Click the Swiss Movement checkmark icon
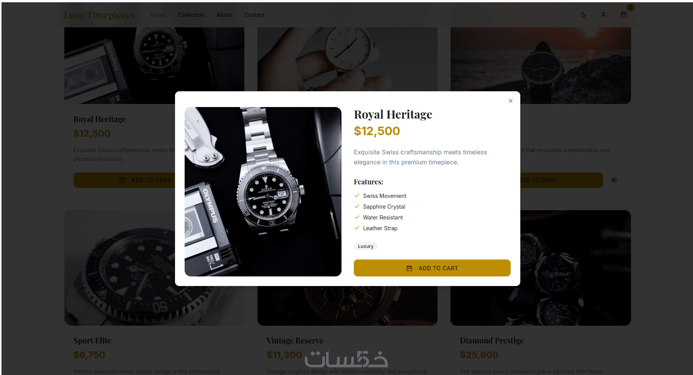The height and width of the screenshot is (375, 693). pos(357,196)
